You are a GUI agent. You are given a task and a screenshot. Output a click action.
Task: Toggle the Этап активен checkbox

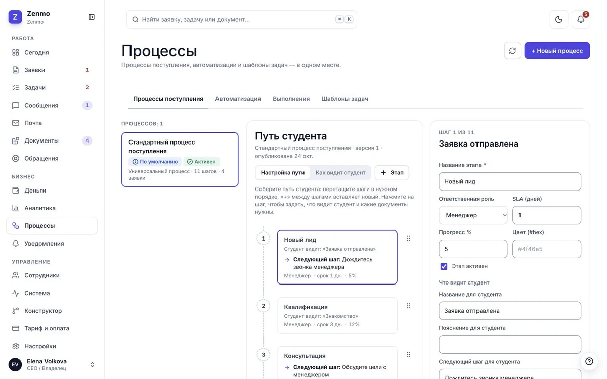pyautogui.click(x=444, y=266)
